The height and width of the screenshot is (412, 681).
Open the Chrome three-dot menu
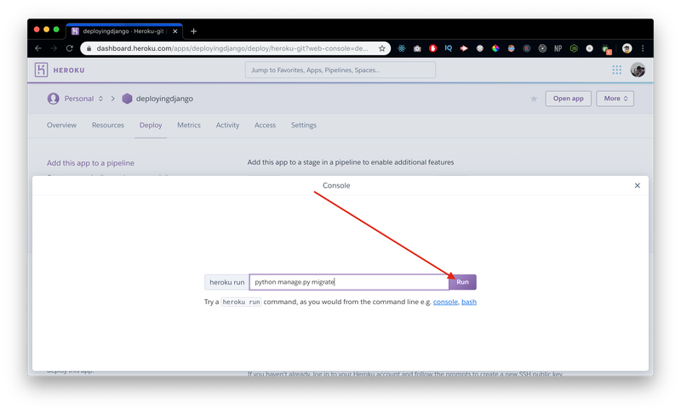pos(643,48)
